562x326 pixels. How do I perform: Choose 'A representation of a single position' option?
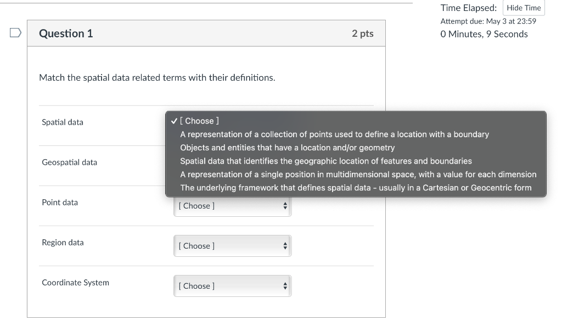(x=356, y=175)
